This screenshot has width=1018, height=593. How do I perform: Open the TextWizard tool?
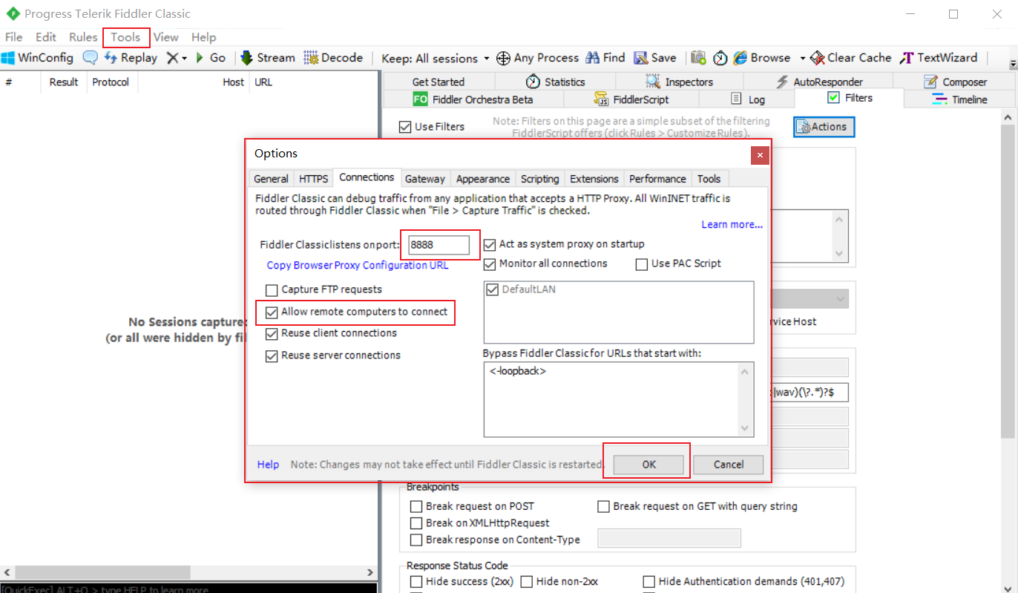coord(939,58)
